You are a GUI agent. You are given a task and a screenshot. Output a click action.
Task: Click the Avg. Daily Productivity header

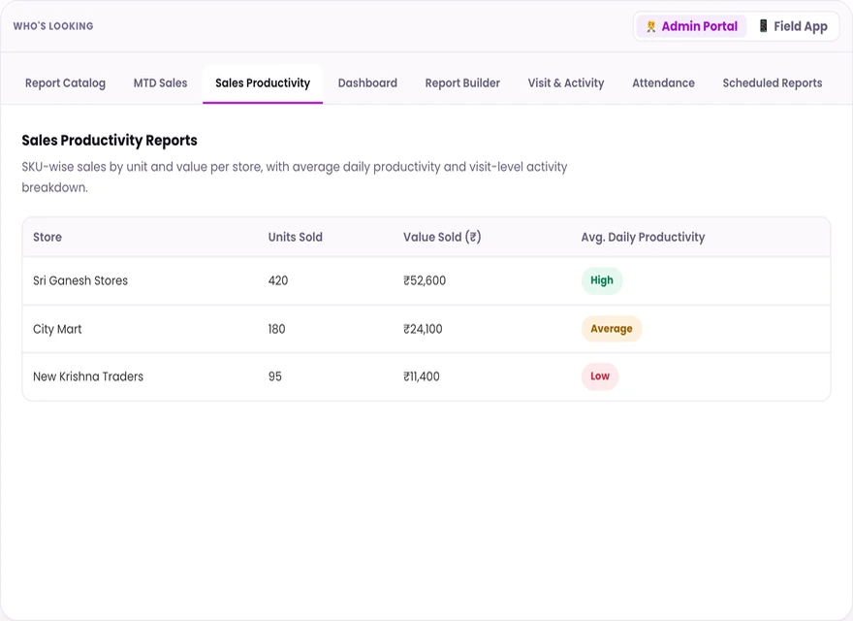point(643,237)
